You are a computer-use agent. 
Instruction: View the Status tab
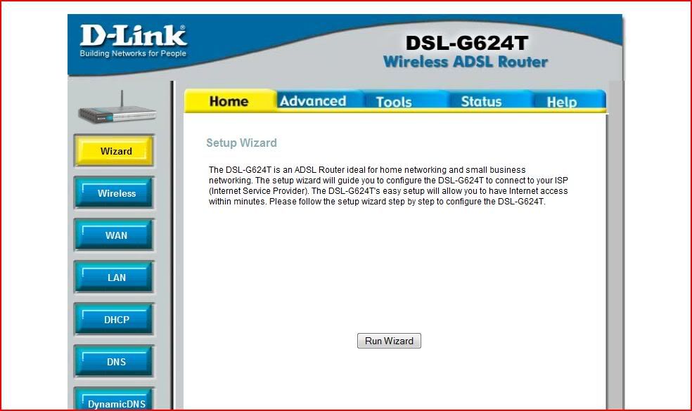481,101
